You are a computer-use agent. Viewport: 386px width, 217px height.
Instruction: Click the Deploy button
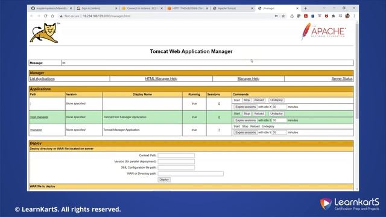tap(164, 180)
